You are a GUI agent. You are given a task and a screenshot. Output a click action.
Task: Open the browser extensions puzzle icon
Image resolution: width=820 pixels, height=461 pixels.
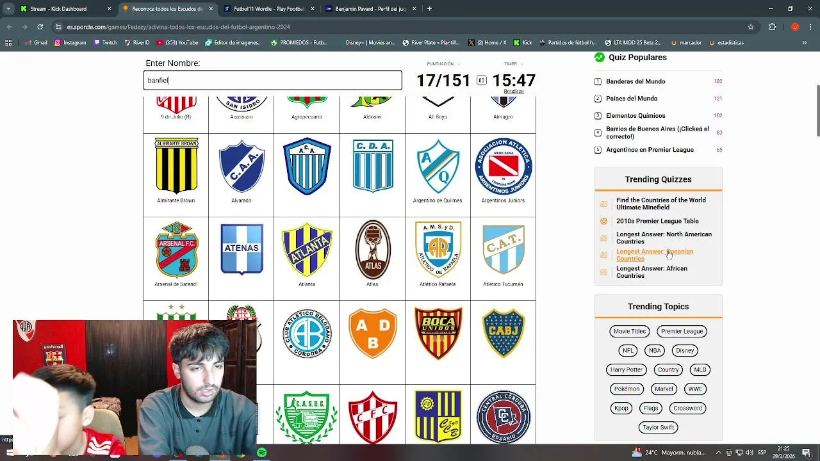pos(772,27)
